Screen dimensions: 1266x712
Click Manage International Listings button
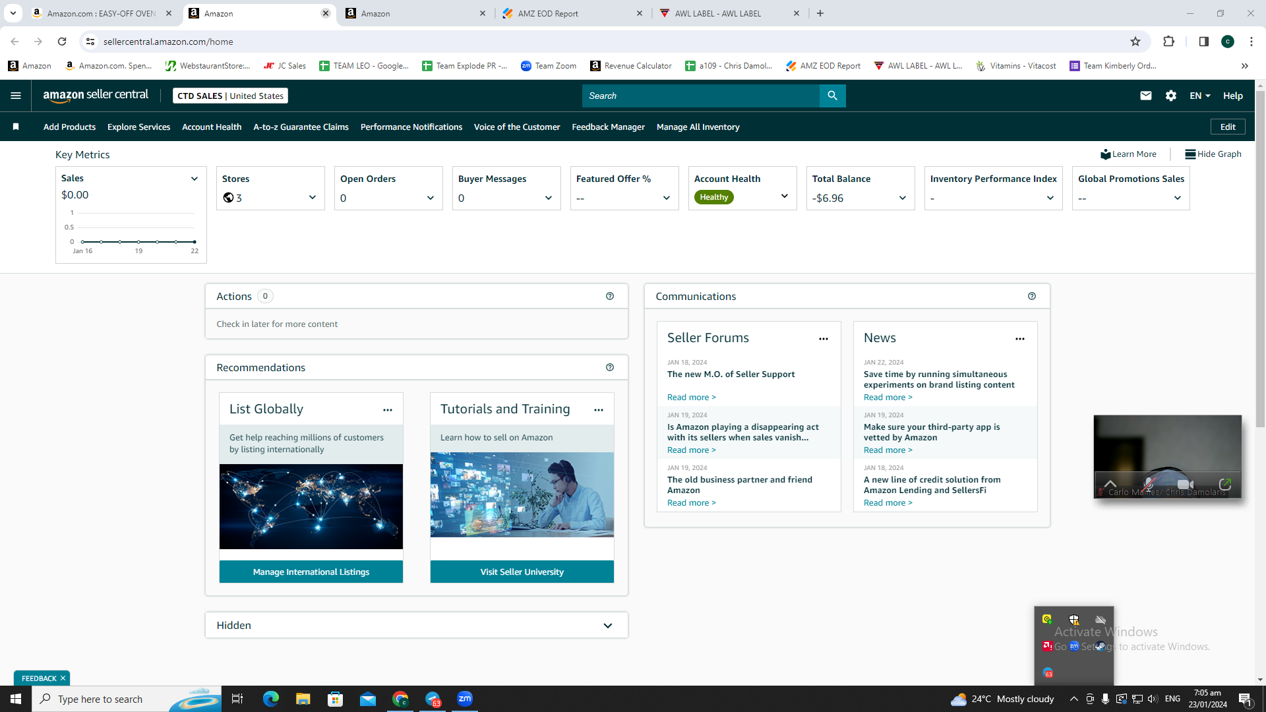[x=311, y=572]
